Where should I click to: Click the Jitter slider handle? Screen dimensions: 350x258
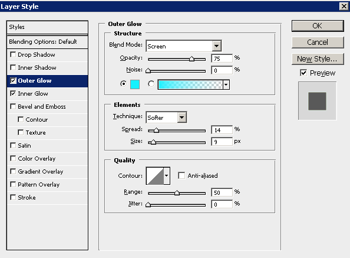pos(148,204)
